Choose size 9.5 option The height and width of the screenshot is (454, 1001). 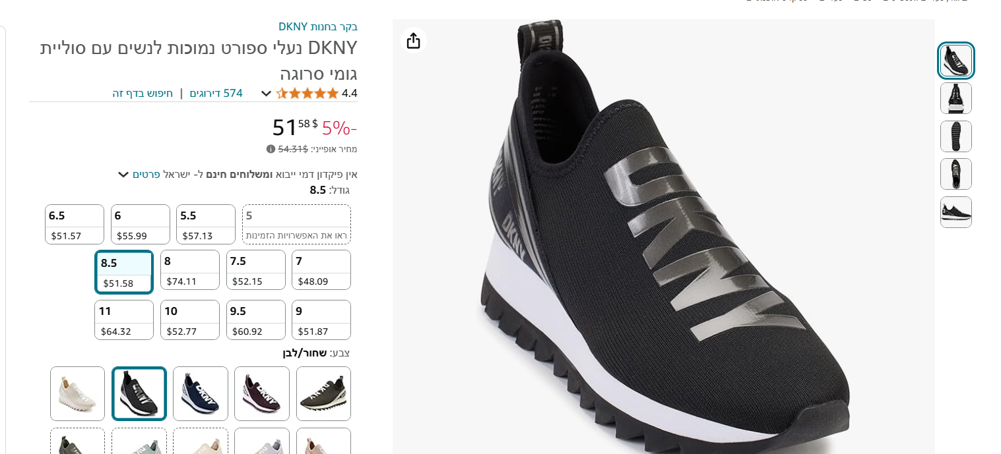[x=256, y=320]
